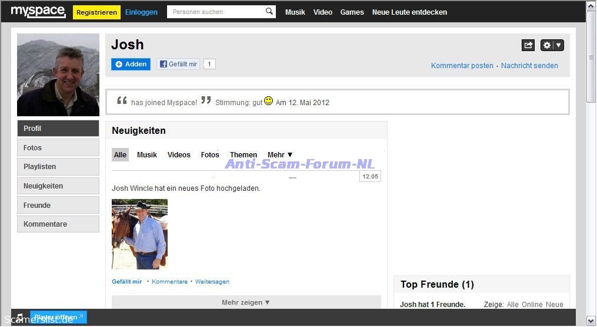Open Josh's profile picture
The image size is (597, 327).
(x=58, y=75)
